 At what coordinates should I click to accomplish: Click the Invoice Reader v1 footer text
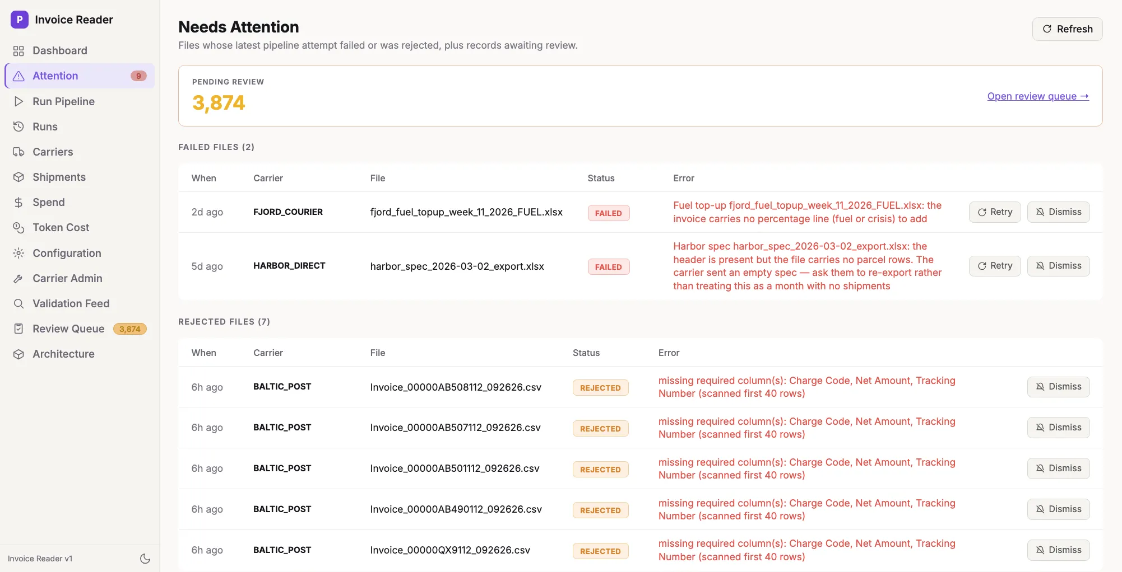(40, 559)
